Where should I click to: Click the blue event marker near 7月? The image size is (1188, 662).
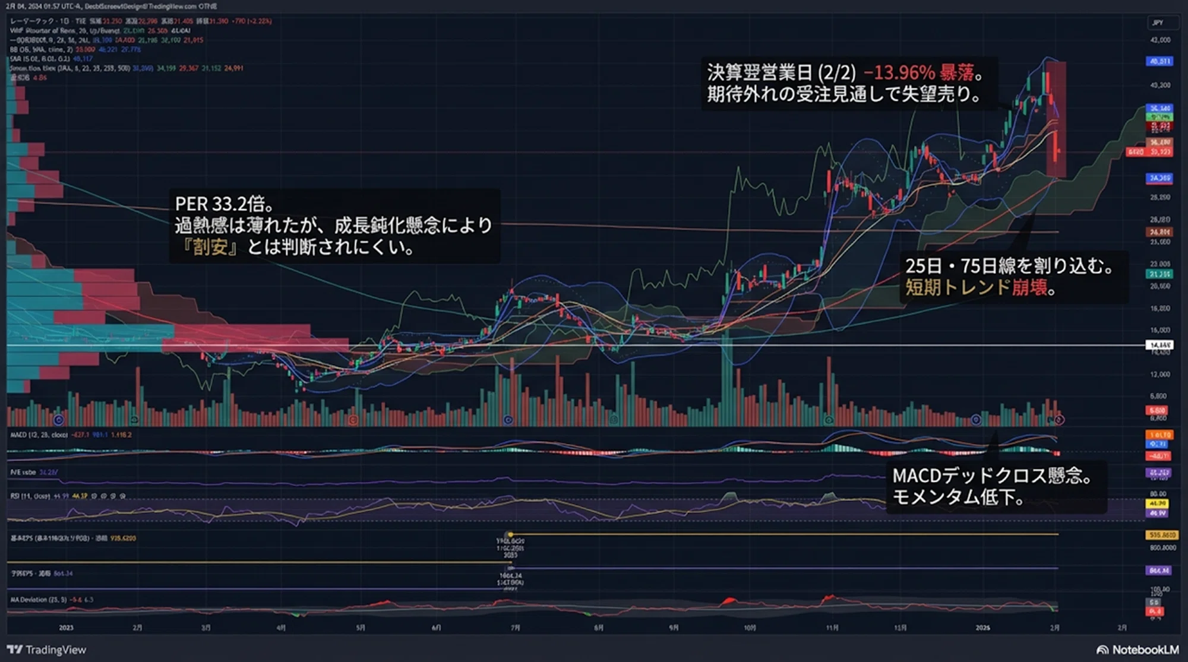point(508,420)
